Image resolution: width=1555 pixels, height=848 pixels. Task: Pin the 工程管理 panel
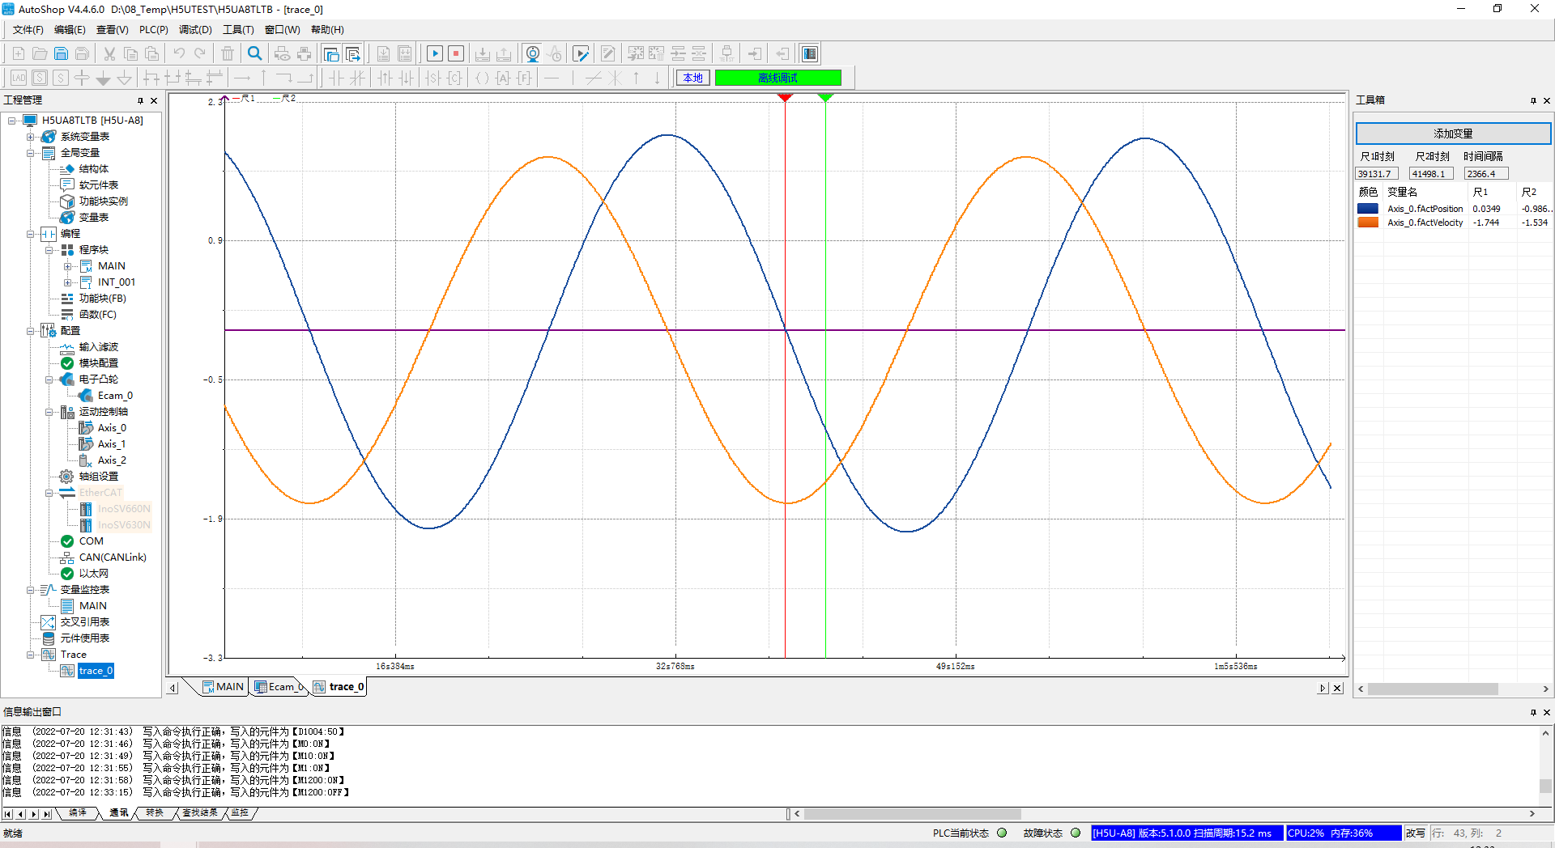tap(140, 100)
